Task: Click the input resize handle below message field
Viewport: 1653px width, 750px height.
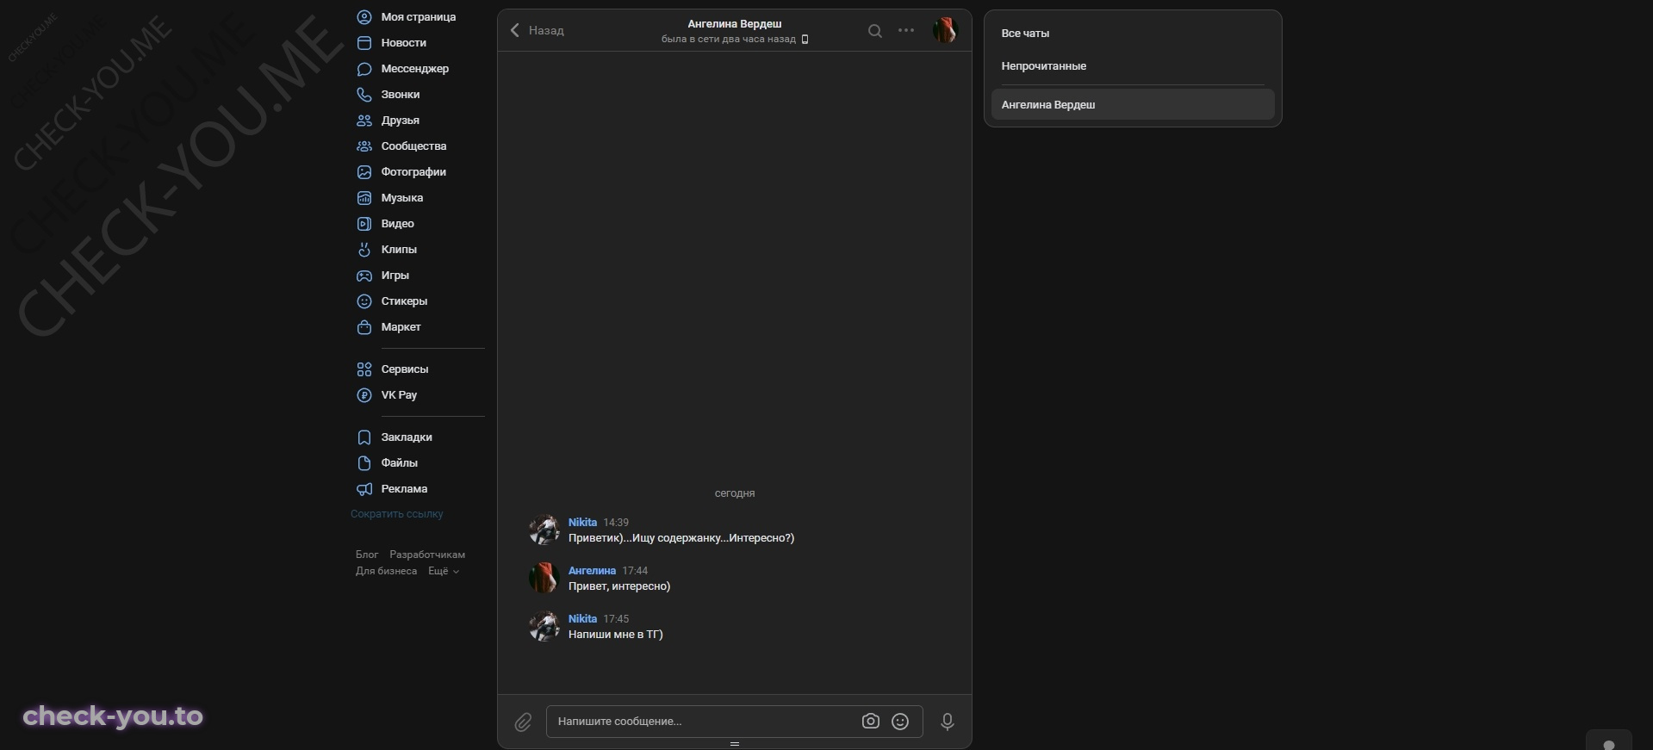Action: (x=735, y=744)
